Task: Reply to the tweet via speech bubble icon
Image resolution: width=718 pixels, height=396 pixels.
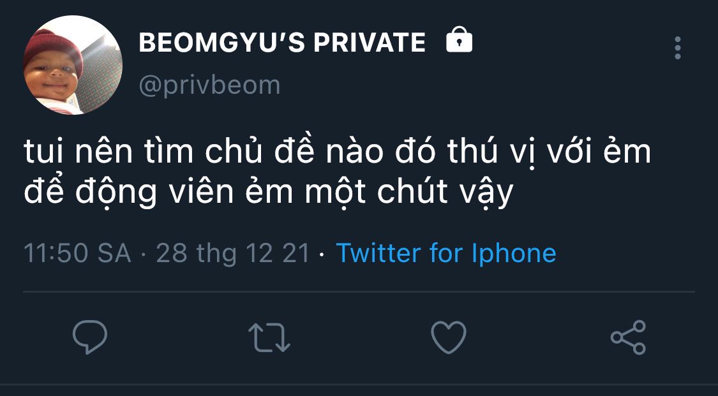Action: (90, 337)
